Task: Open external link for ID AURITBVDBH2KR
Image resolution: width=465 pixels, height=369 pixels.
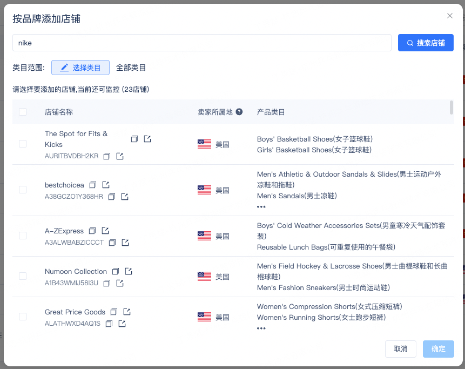Action: (x=120, y=156)
